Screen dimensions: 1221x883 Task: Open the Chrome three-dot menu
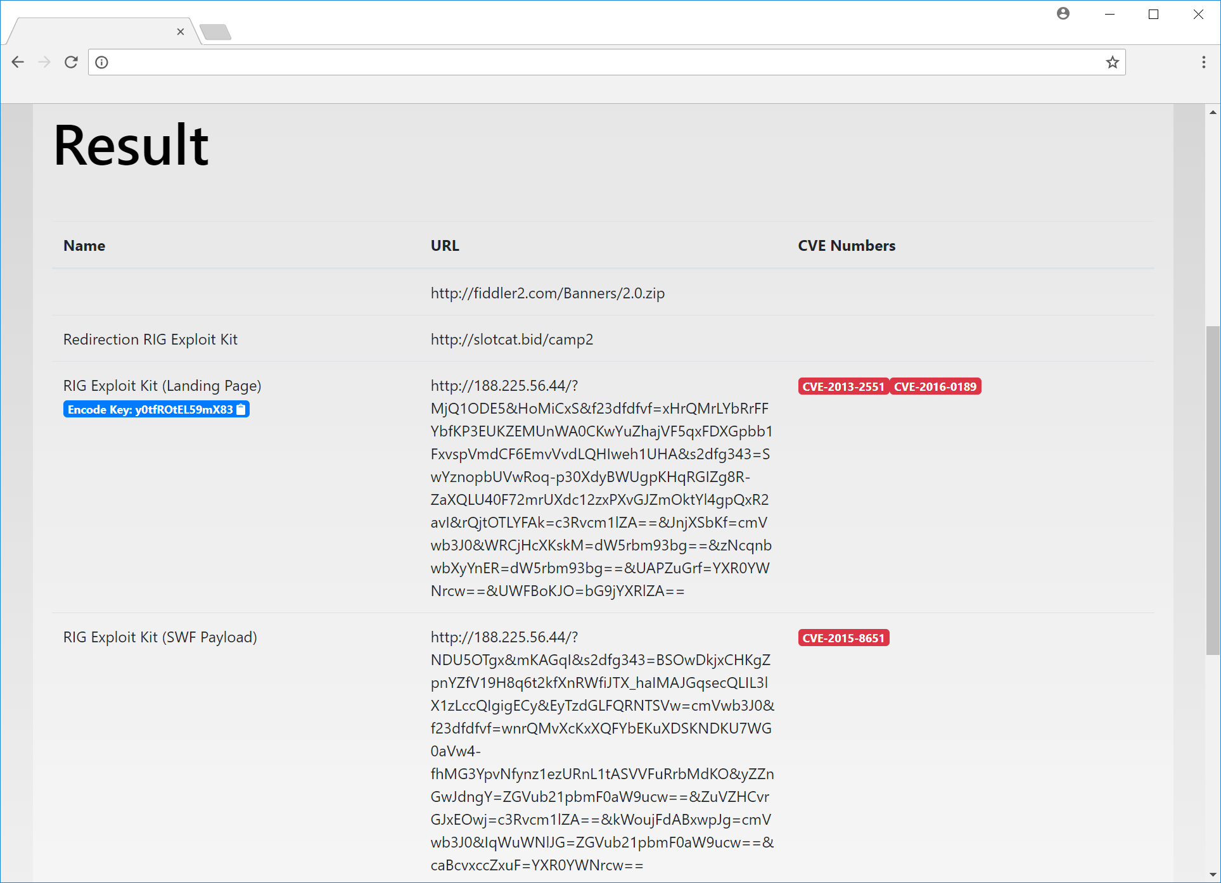[x=1203, y=62]
